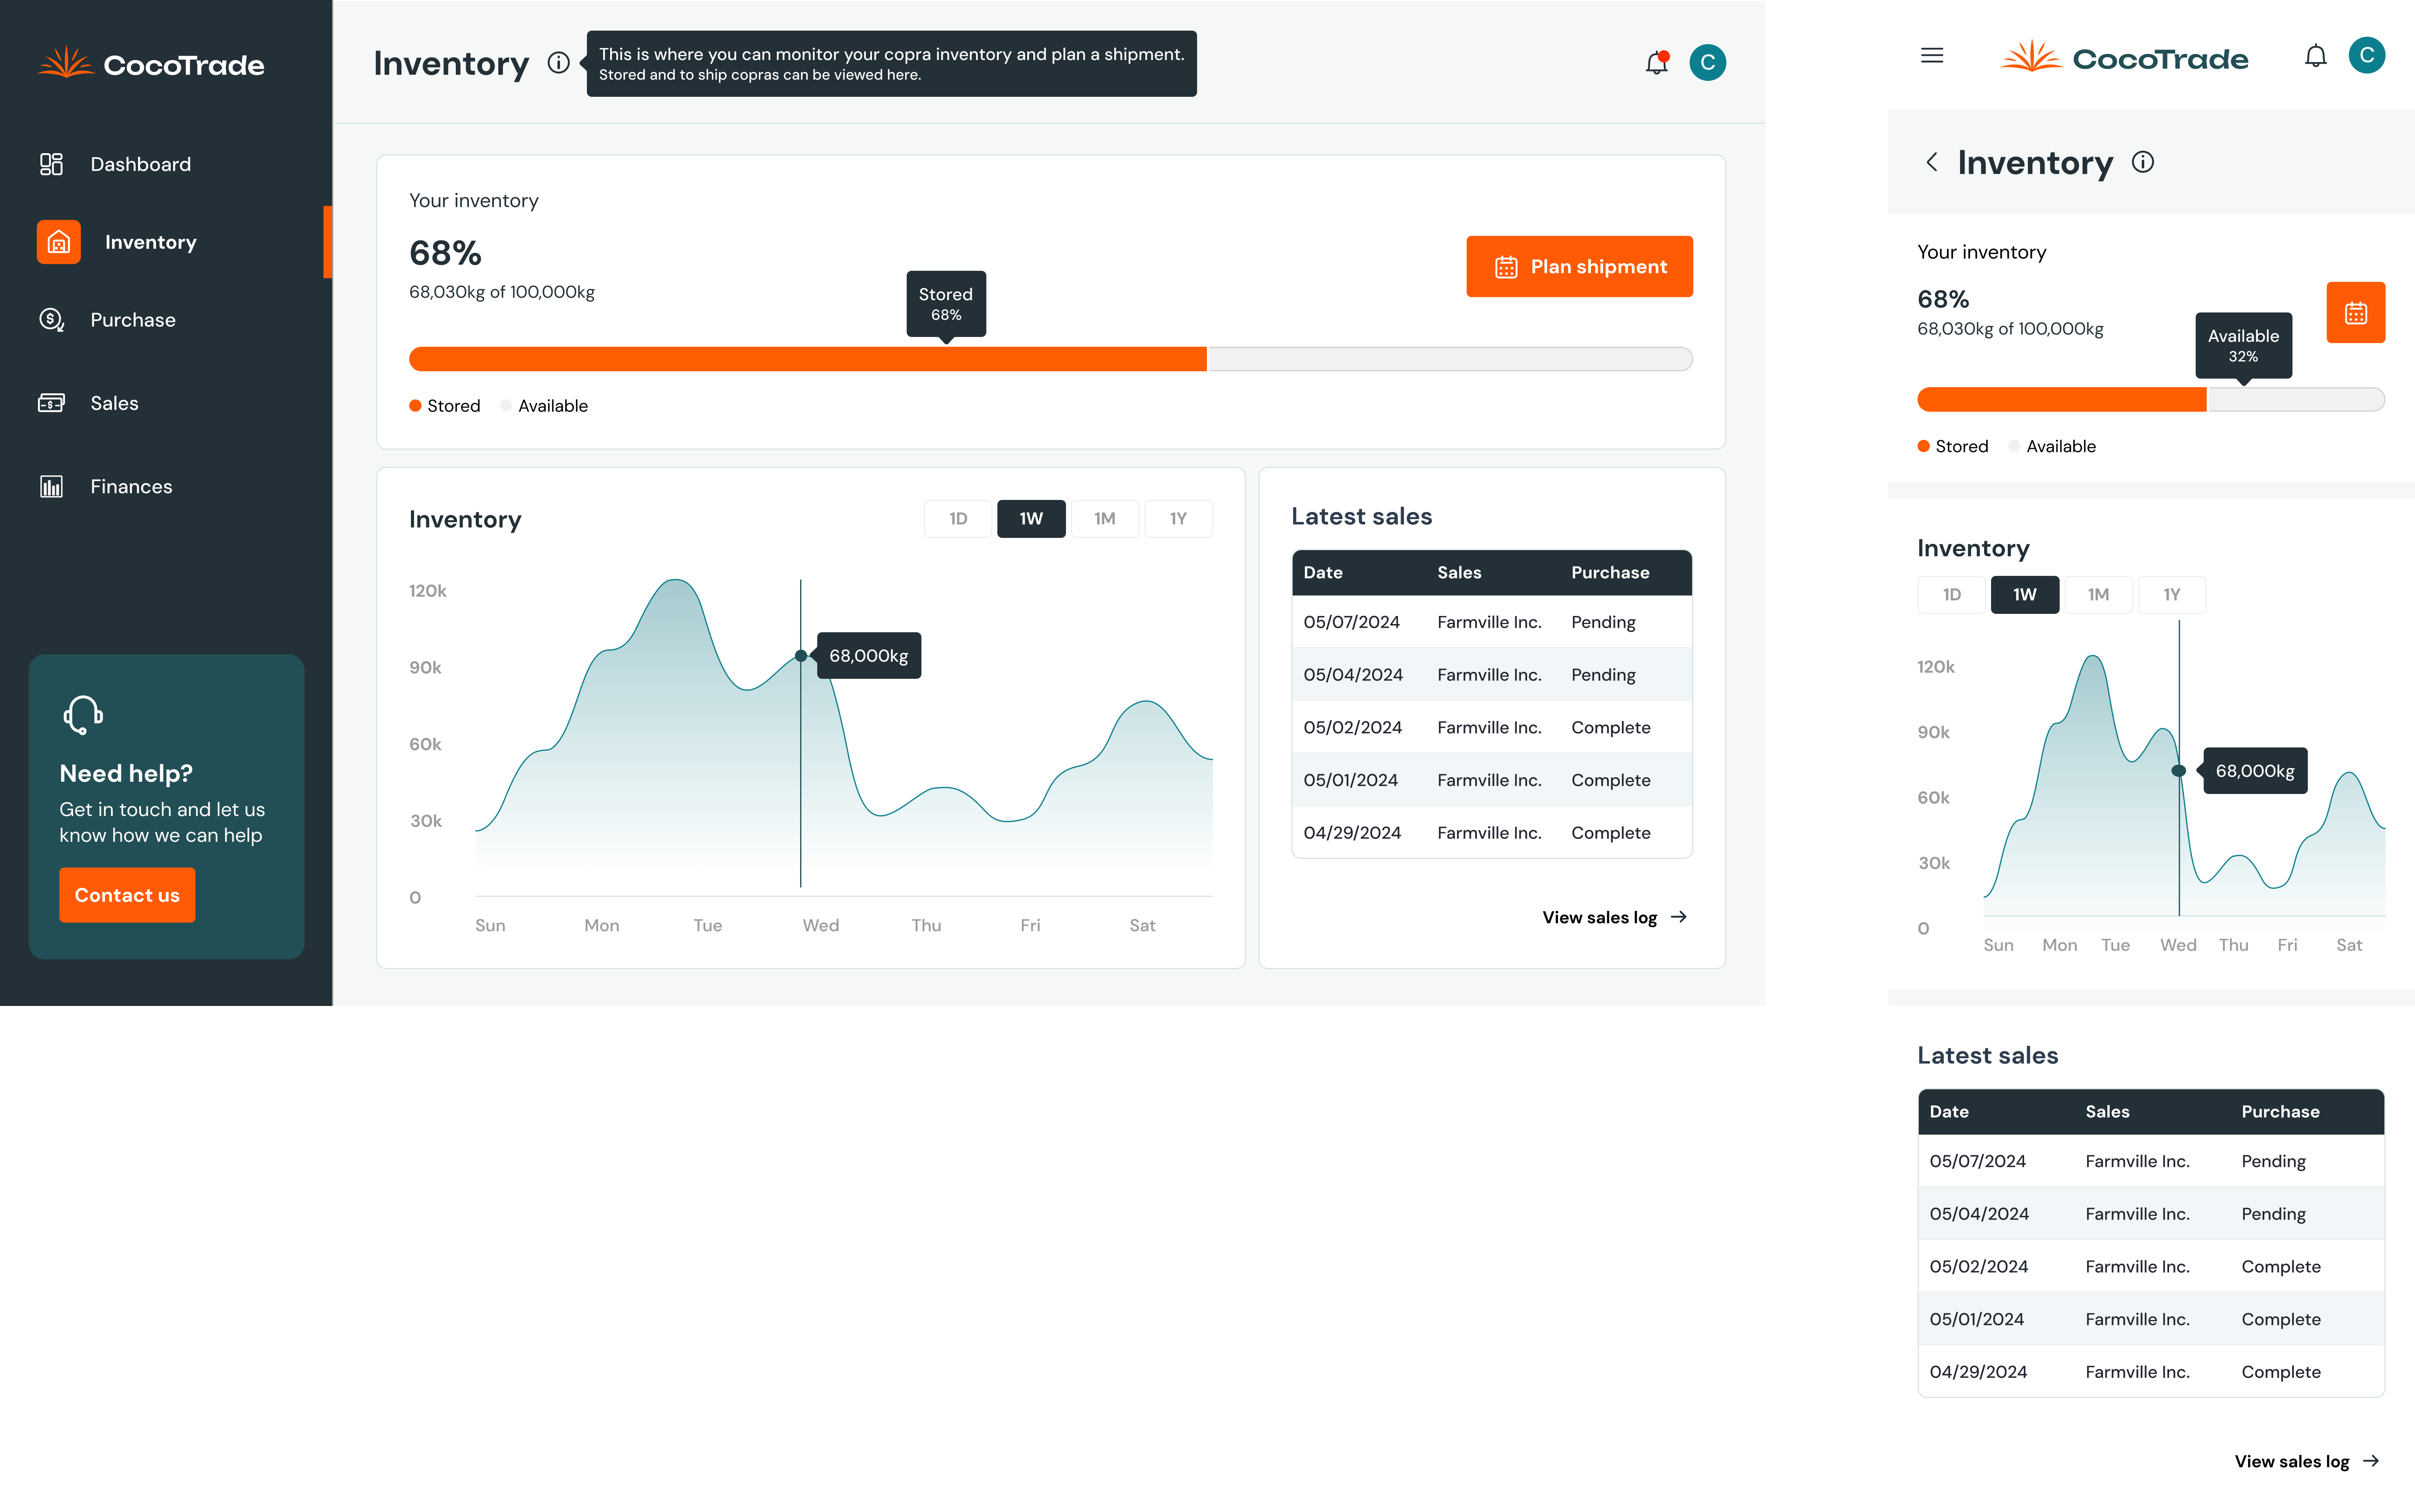Open mobile View sales log link
The height and width of the screenshot is (1512, 2415).
click(2307, 1461)
